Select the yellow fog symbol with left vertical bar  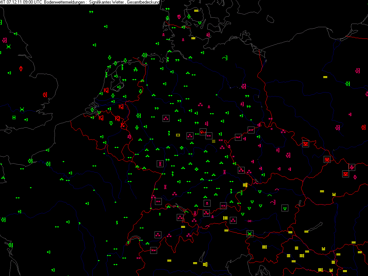[225, 218]
